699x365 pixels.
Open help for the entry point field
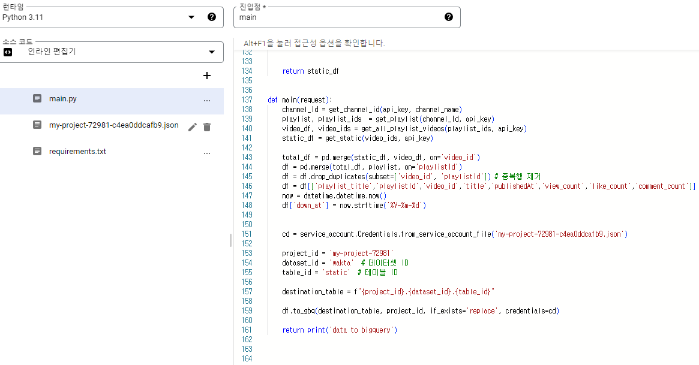tap(448, 17)
